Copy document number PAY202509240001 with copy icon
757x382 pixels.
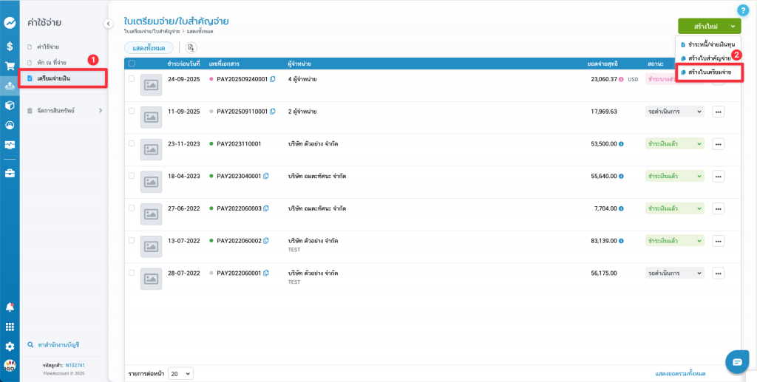[273, 79]
